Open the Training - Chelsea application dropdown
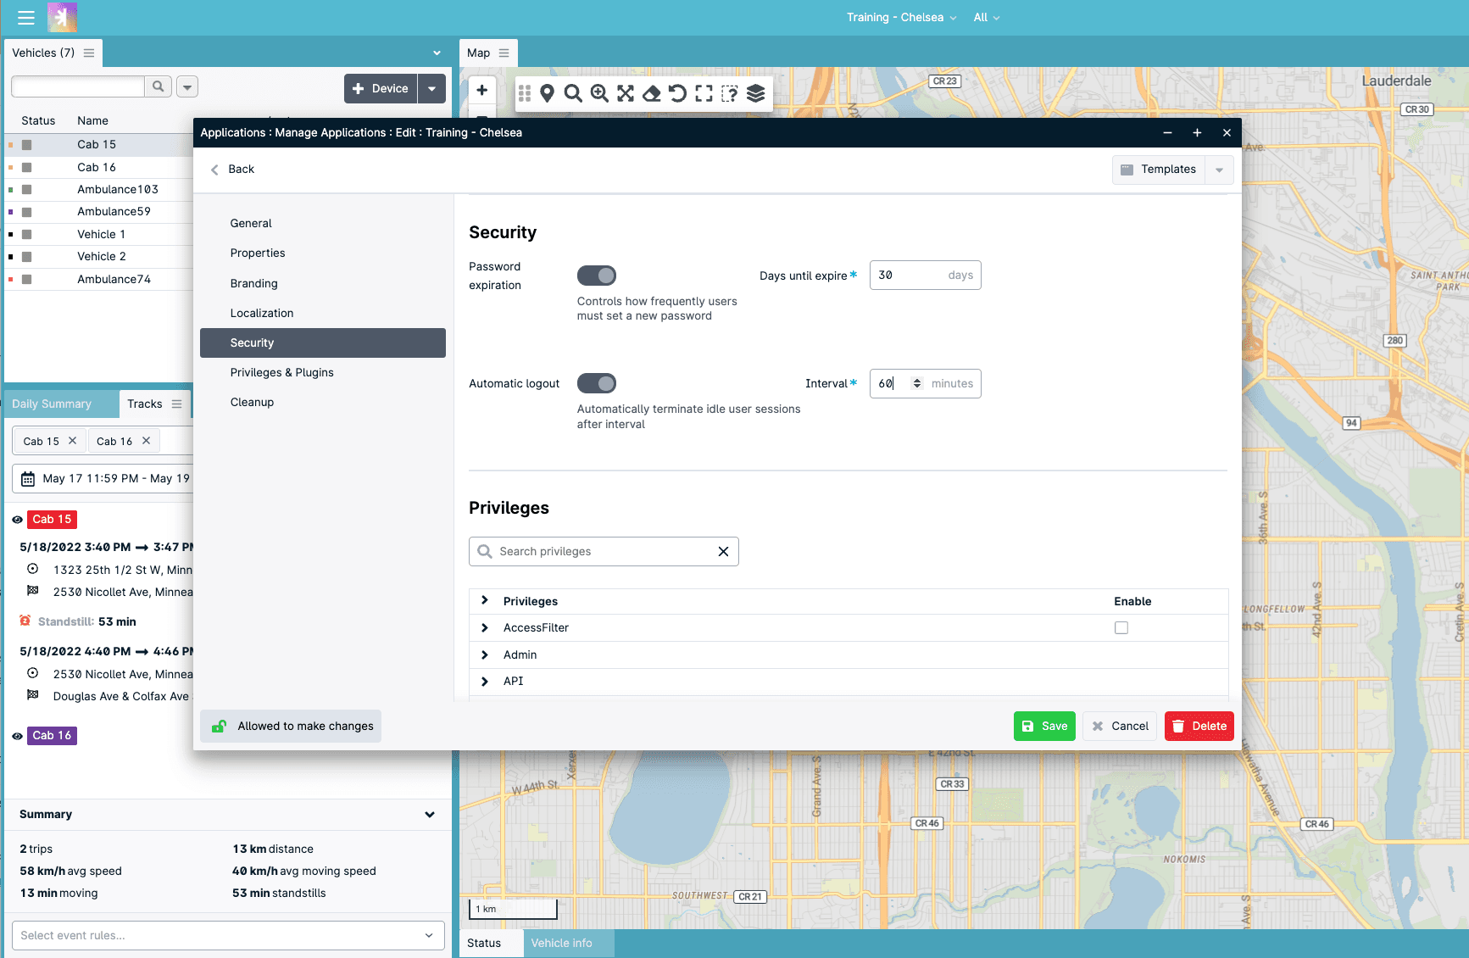The height and width of the screenshot is (958, 1469). click(900, 17)
